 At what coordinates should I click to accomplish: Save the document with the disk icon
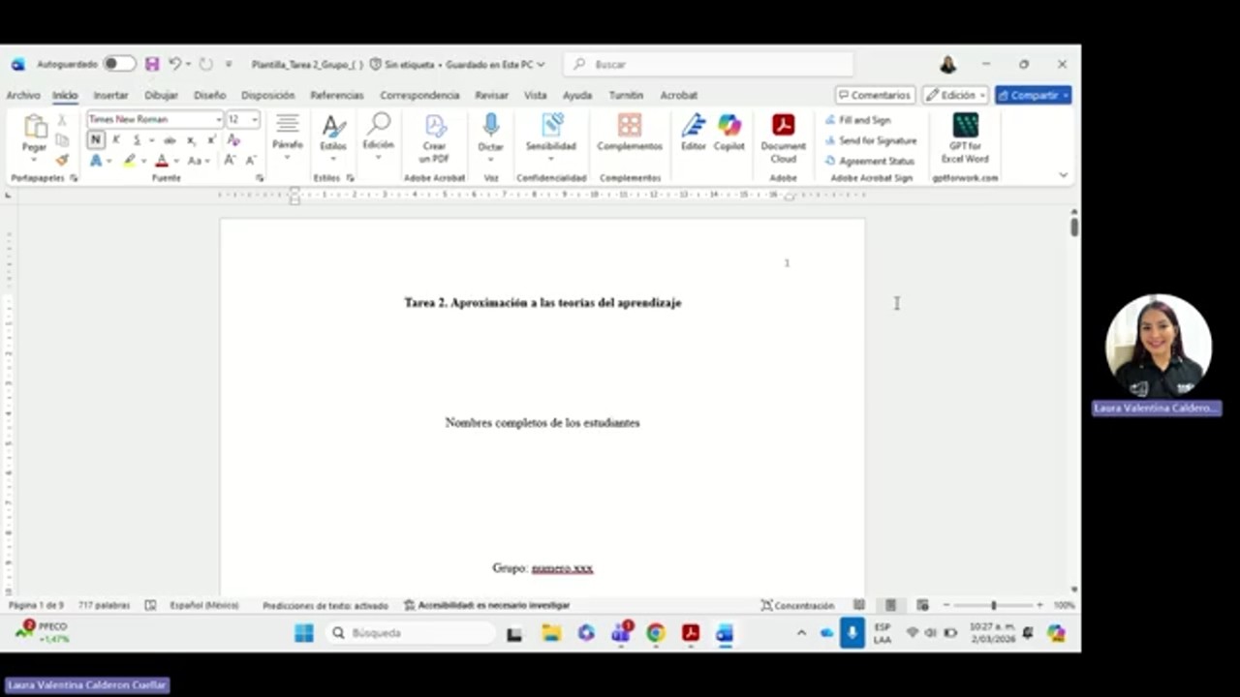152,64
